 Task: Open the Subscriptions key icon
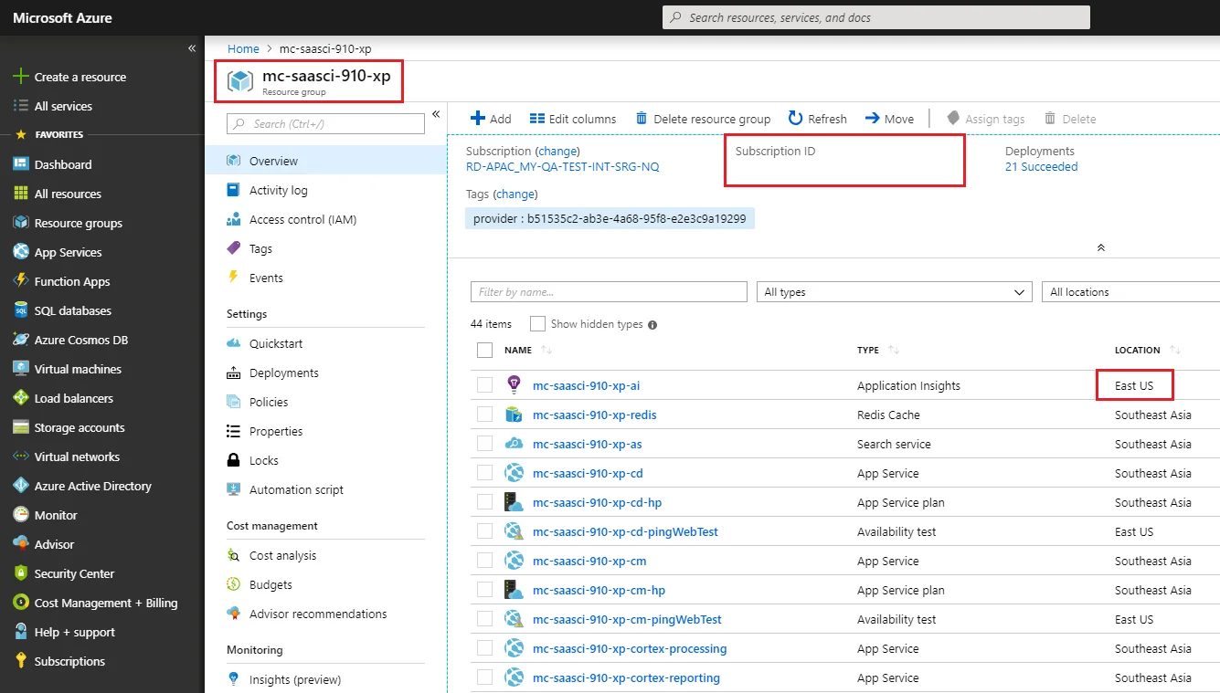coord(21,661)
